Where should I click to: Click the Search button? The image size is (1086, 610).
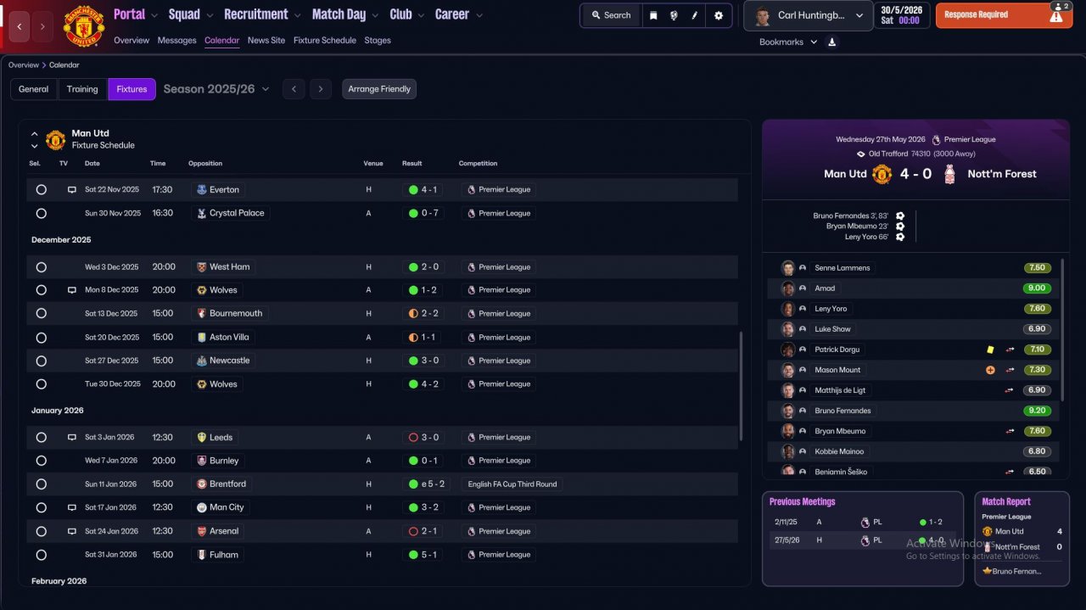(x=611, y=15)
